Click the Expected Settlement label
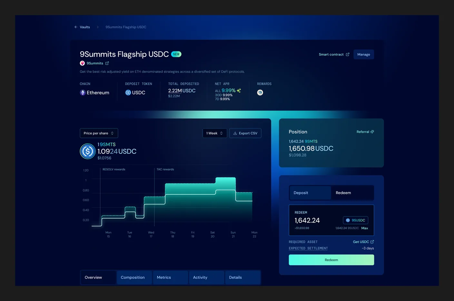Viewport: 454px width, 301px height. point(308,248)
